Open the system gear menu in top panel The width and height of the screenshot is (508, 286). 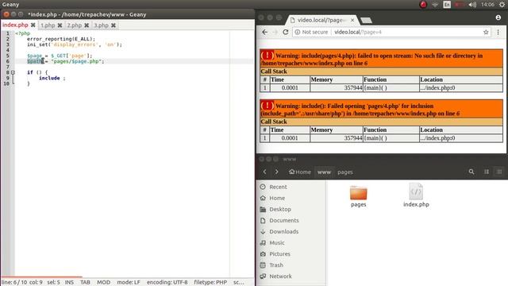click(502, 5)
